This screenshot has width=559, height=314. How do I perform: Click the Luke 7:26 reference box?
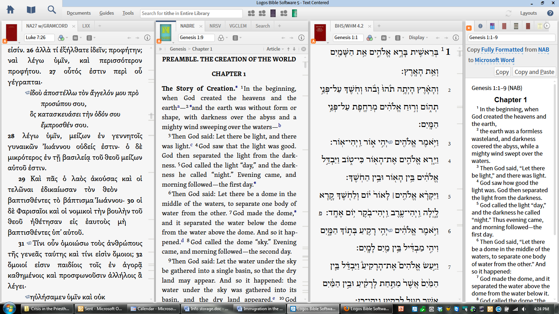39,38
